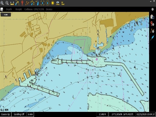
Task: Open the 6 min vector time selector
Action: click(x=30, y=114)
